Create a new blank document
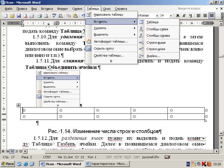Image resolution: width=224 pixels, height=168 pixels. point(6,16)
